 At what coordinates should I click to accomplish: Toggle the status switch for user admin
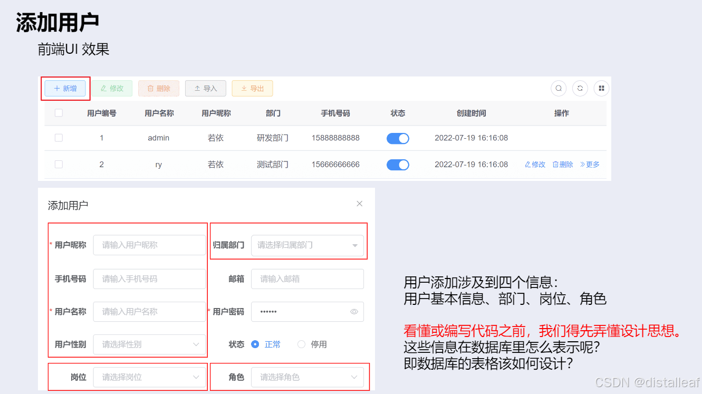tap(398, 138)
